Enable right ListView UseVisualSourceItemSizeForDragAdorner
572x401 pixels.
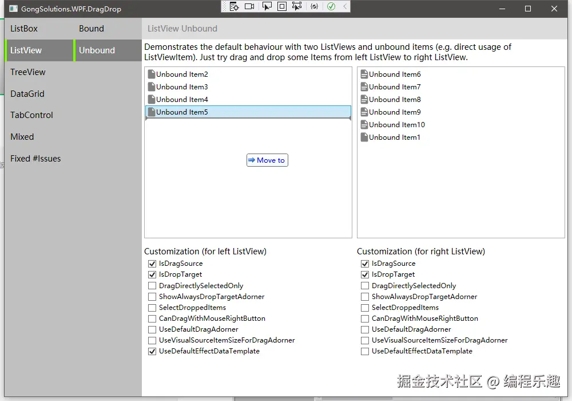click(365, 340)
